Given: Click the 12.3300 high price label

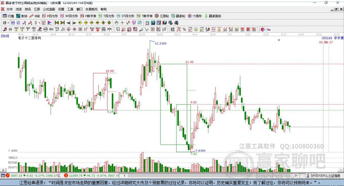Looking at the screenshot, I should (x=161, y=43).
